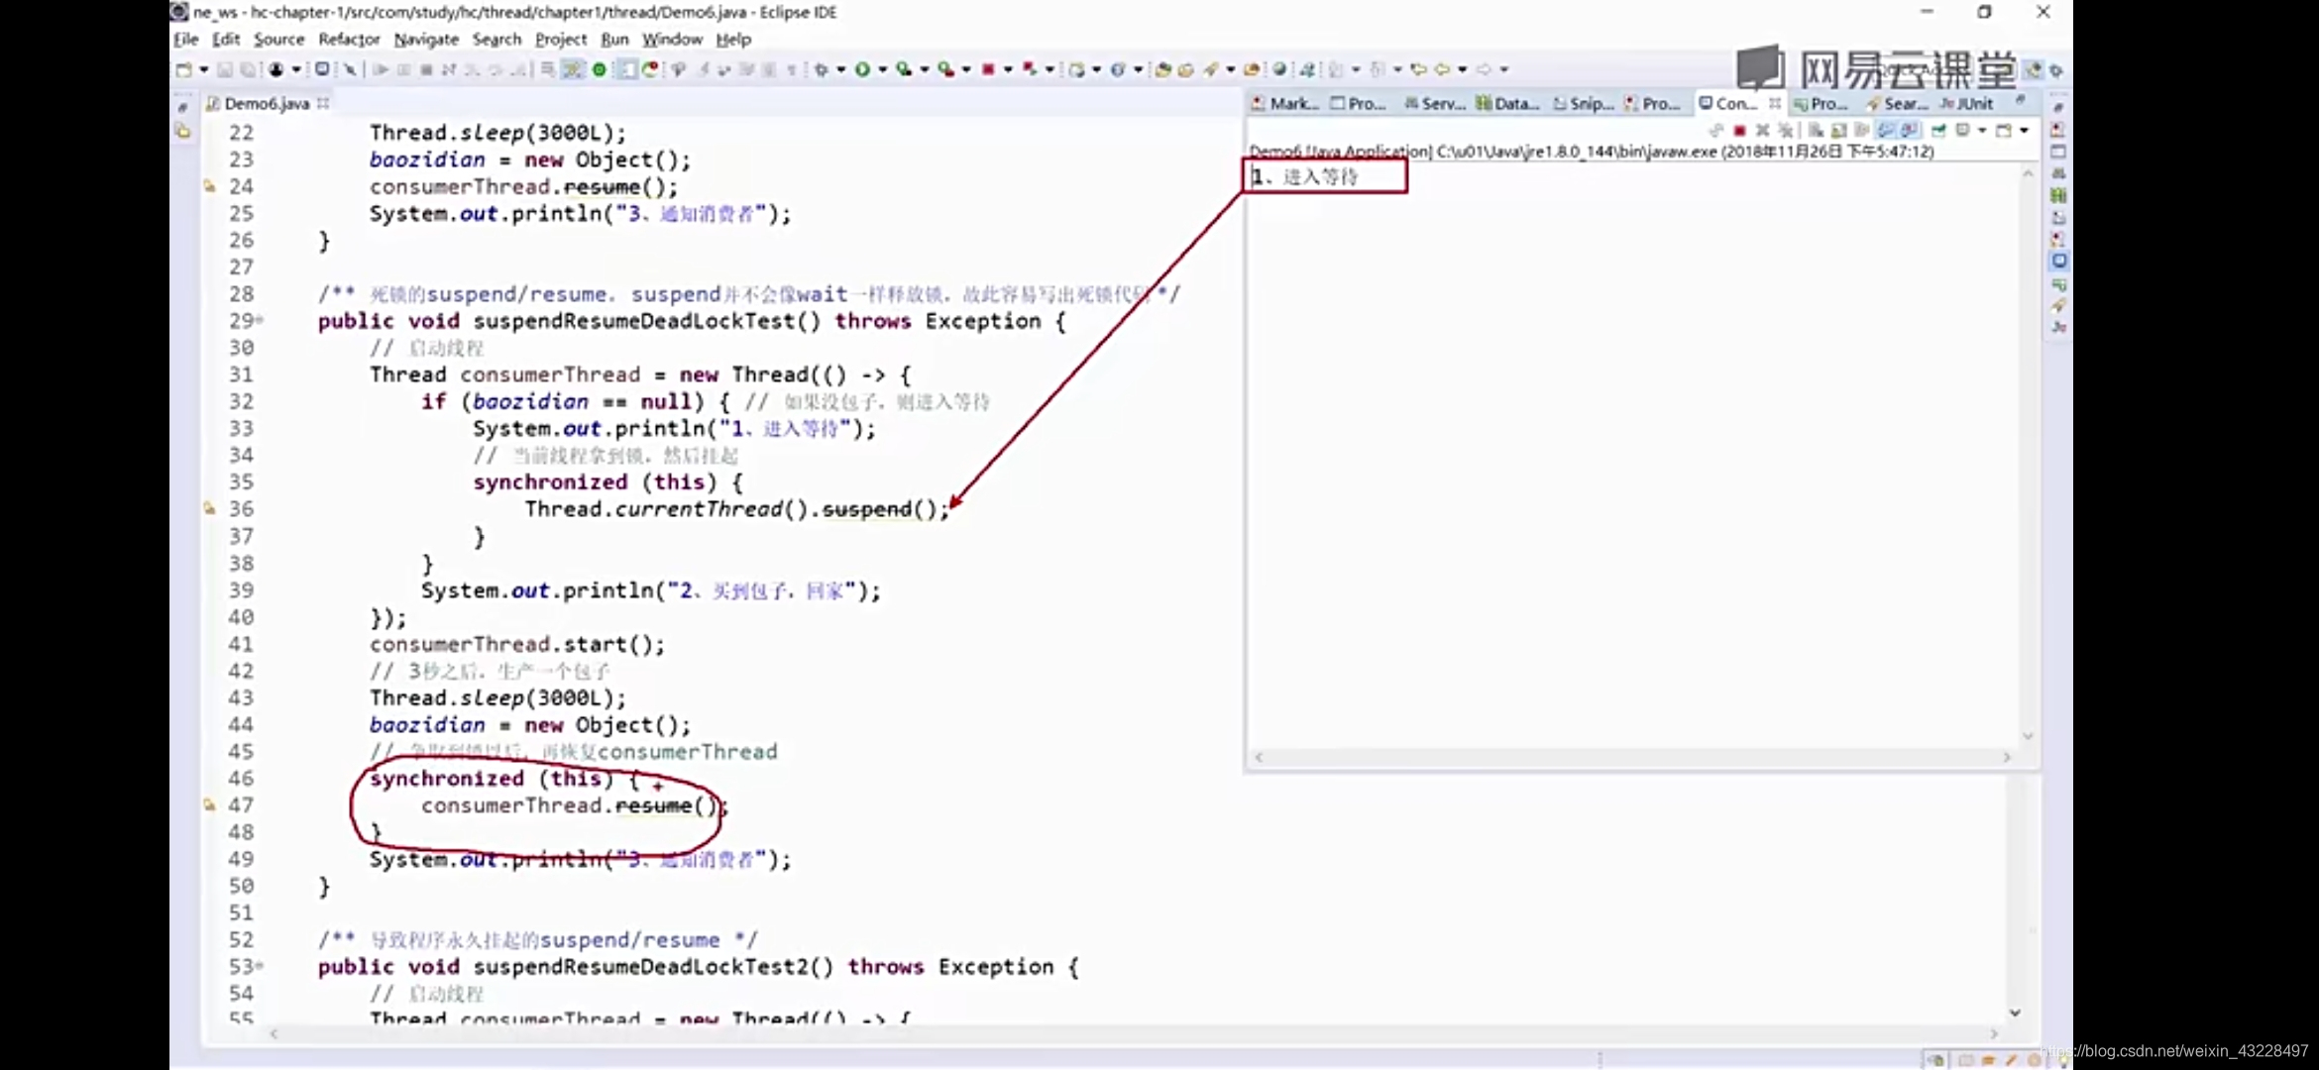This screenshot has width=2319, height=1070.
Task: Click editor horizontal scrollbar right arrow
Action: click(x=1993, y=1033)
